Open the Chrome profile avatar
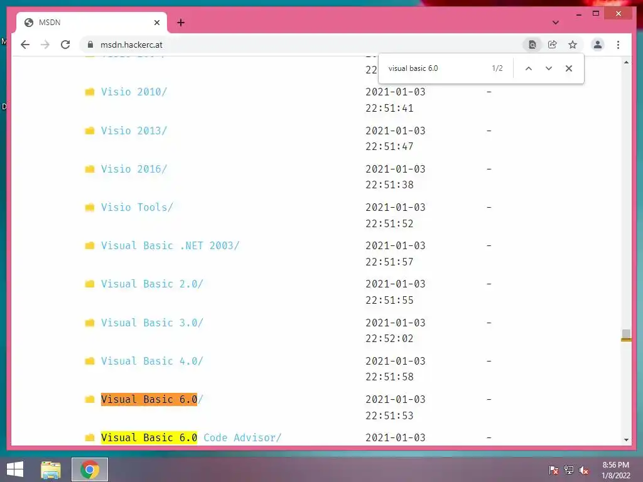 598,45
